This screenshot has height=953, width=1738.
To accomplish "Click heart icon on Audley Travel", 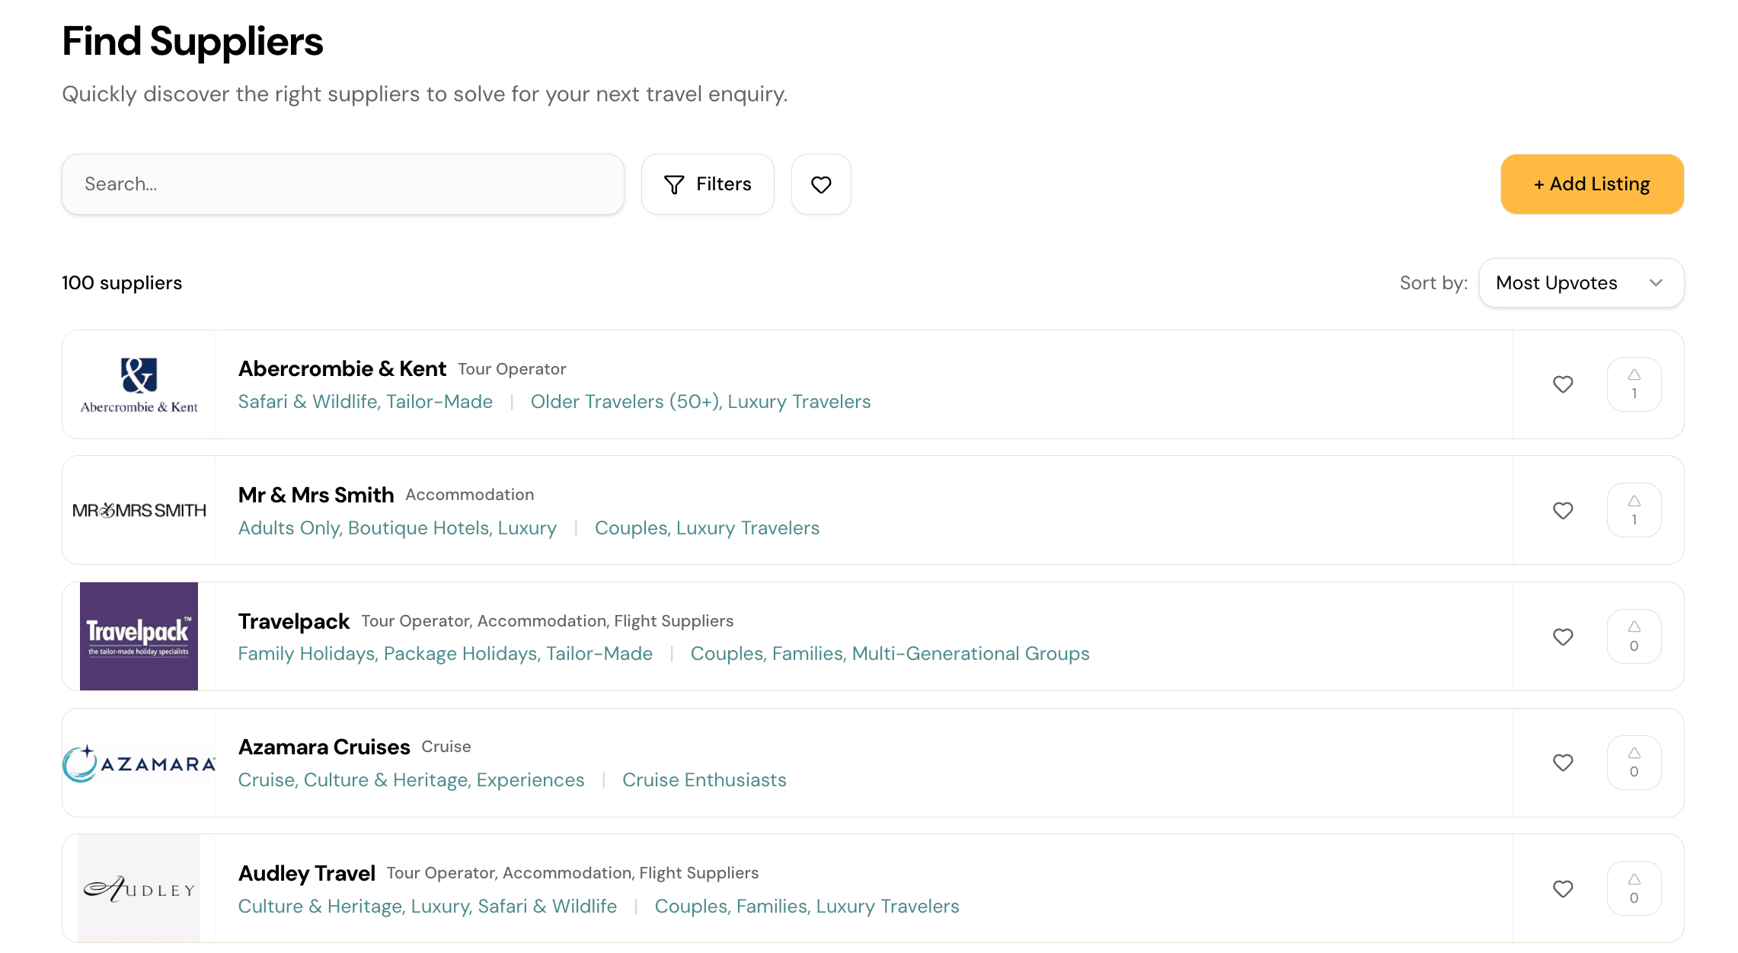I will click(x=1562, y=889).
